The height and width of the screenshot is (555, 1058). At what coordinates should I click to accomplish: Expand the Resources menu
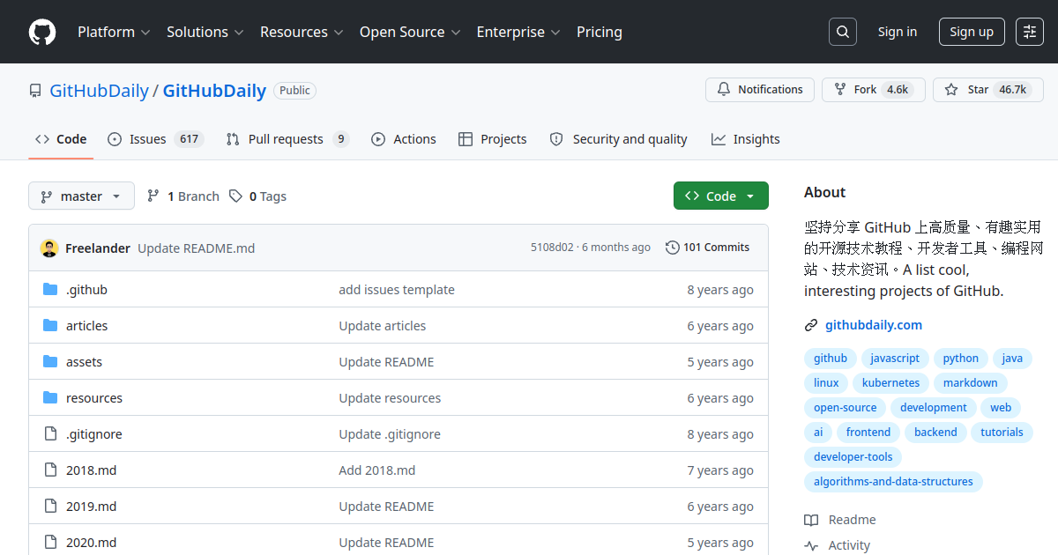pyautogui.click(x=301, y=32)
